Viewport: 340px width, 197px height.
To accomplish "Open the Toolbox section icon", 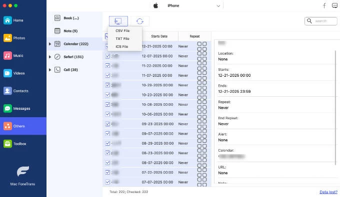I will (x=7, y=144).
